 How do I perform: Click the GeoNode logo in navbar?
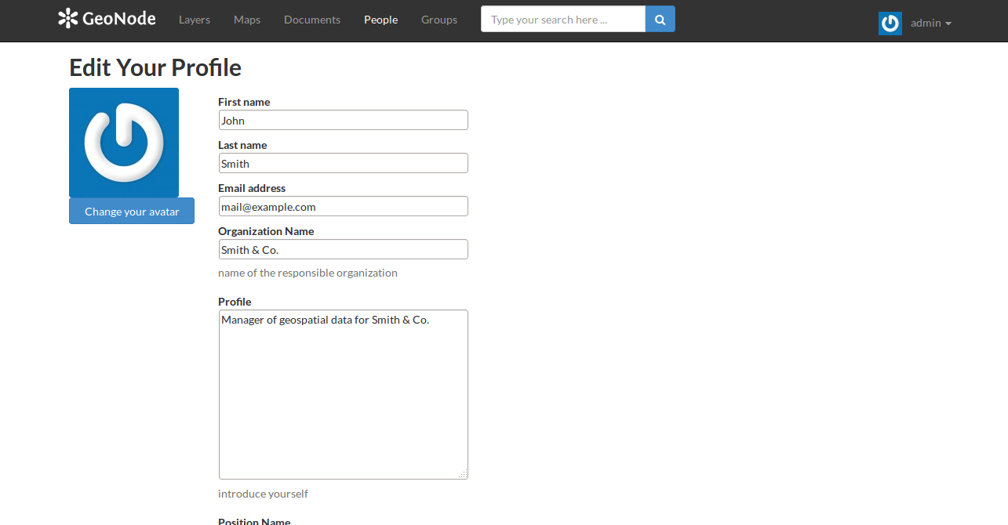(x=107, y=19)
